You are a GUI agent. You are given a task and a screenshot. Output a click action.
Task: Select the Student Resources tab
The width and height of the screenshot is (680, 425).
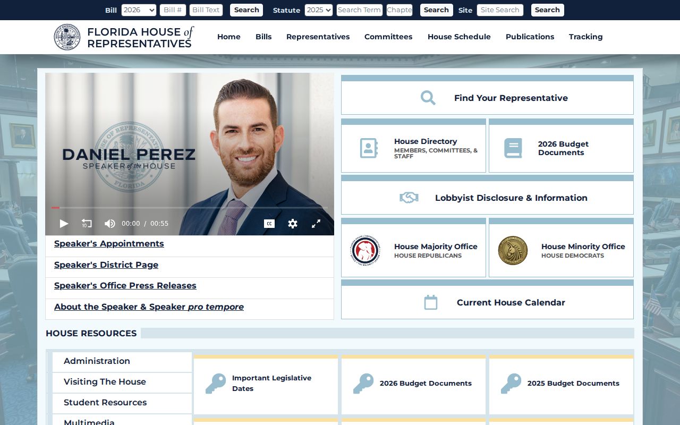pos(122,403)
